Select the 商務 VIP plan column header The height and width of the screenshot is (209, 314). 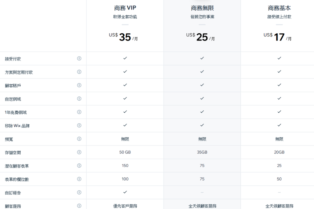(124, 8)
